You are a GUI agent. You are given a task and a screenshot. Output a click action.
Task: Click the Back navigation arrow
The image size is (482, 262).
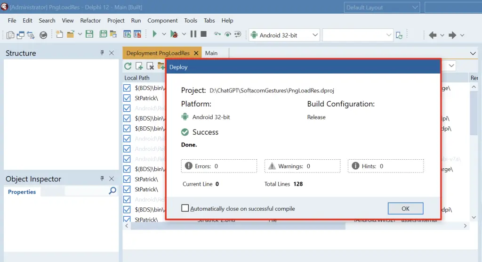coord(433,35)
